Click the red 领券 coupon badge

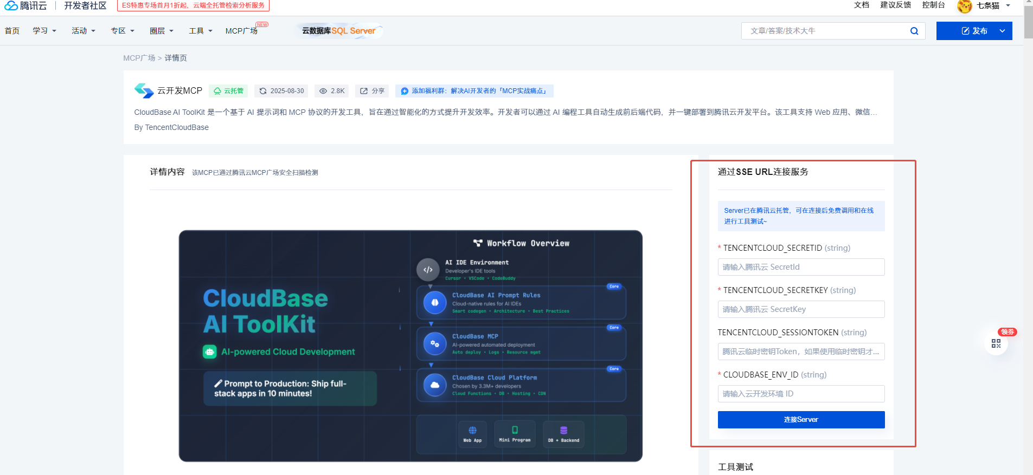[x=1008, y=332]
